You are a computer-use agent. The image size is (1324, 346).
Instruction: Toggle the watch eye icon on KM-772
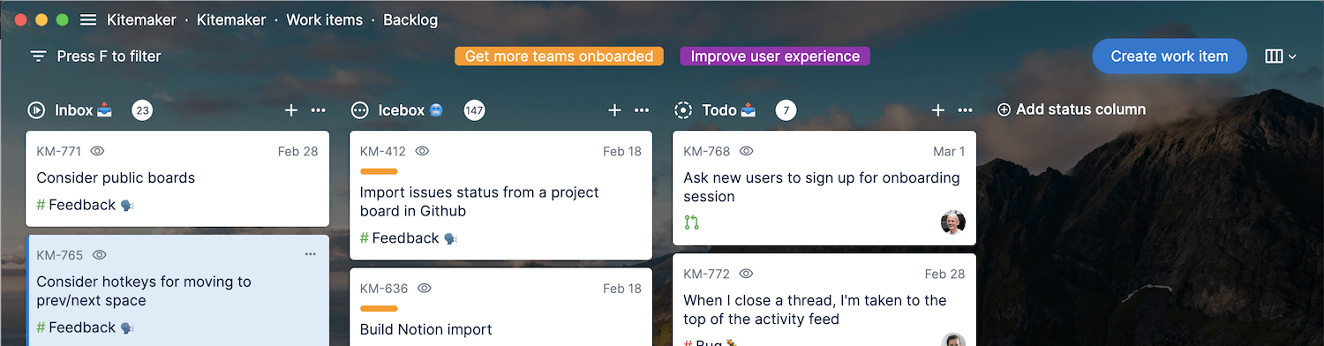coord(746,274)
